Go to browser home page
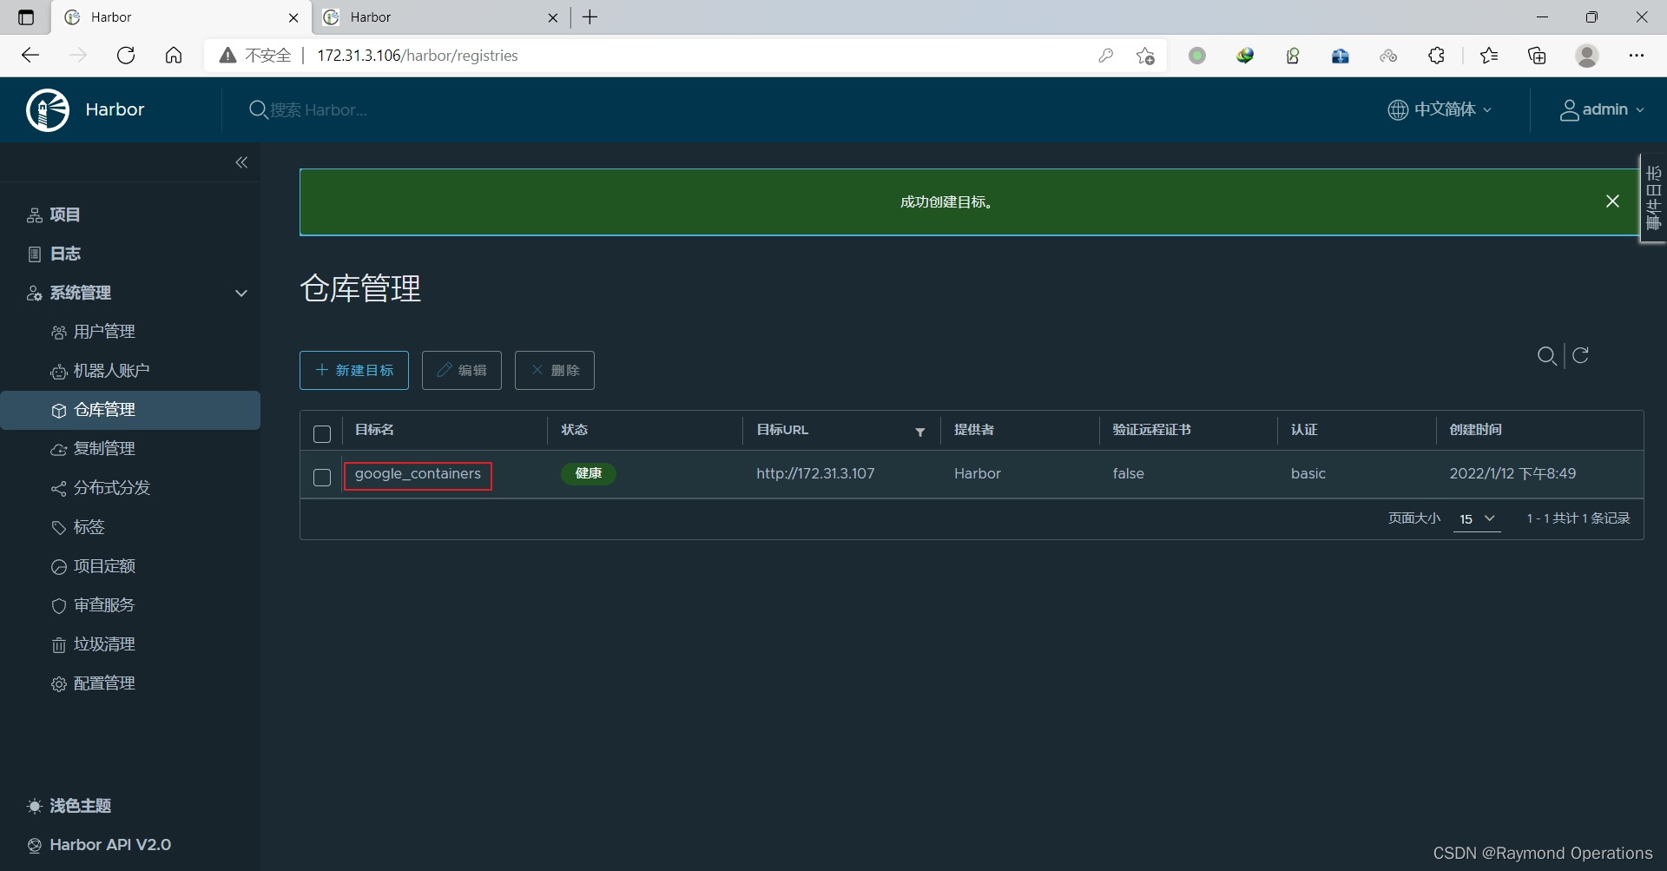The height and width of the screenshot is (871, 1667). point(174,56)
